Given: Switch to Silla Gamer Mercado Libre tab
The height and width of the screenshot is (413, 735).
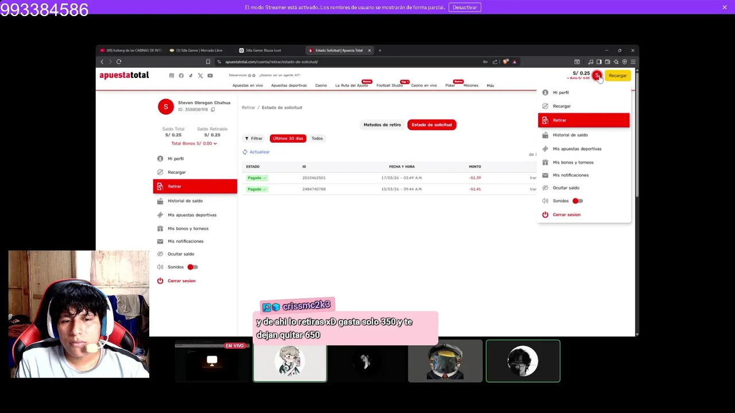Looking at the screenshot, I should [199, 50].
